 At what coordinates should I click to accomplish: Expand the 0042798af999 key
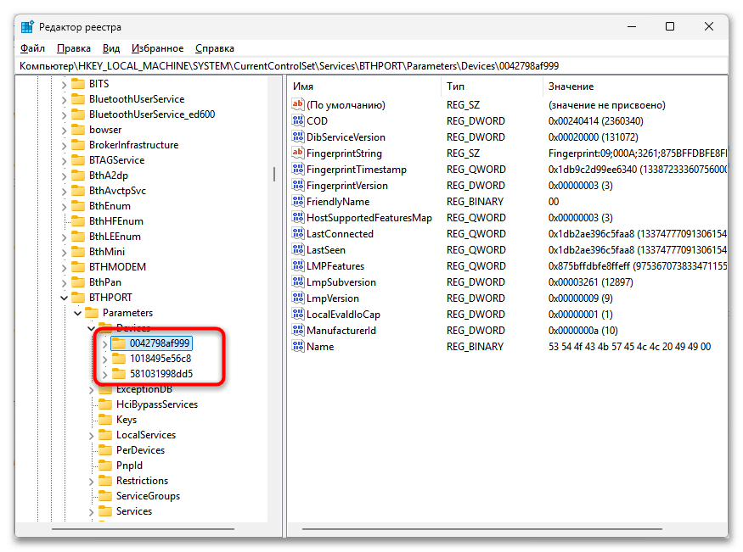click(105, 343)
